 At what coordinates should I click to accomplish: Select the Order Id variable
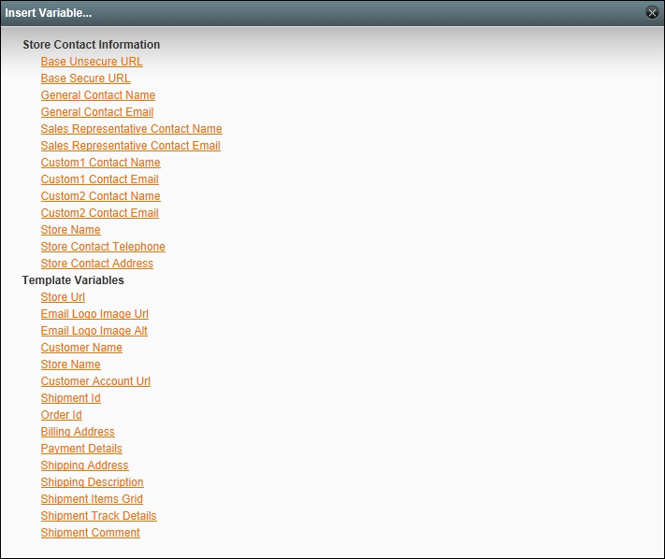coord(62,415)
